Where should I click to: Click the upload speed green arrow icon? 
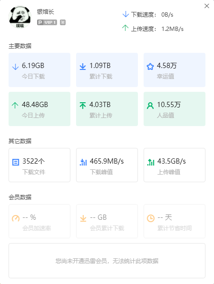pos(125,28)
